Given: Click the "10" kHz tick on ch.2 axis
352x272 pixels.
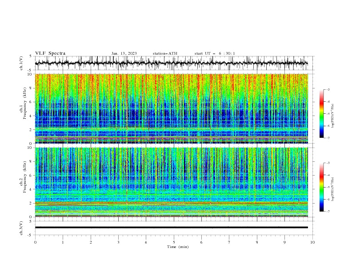Looking at the screenshot, I should 30,148.
